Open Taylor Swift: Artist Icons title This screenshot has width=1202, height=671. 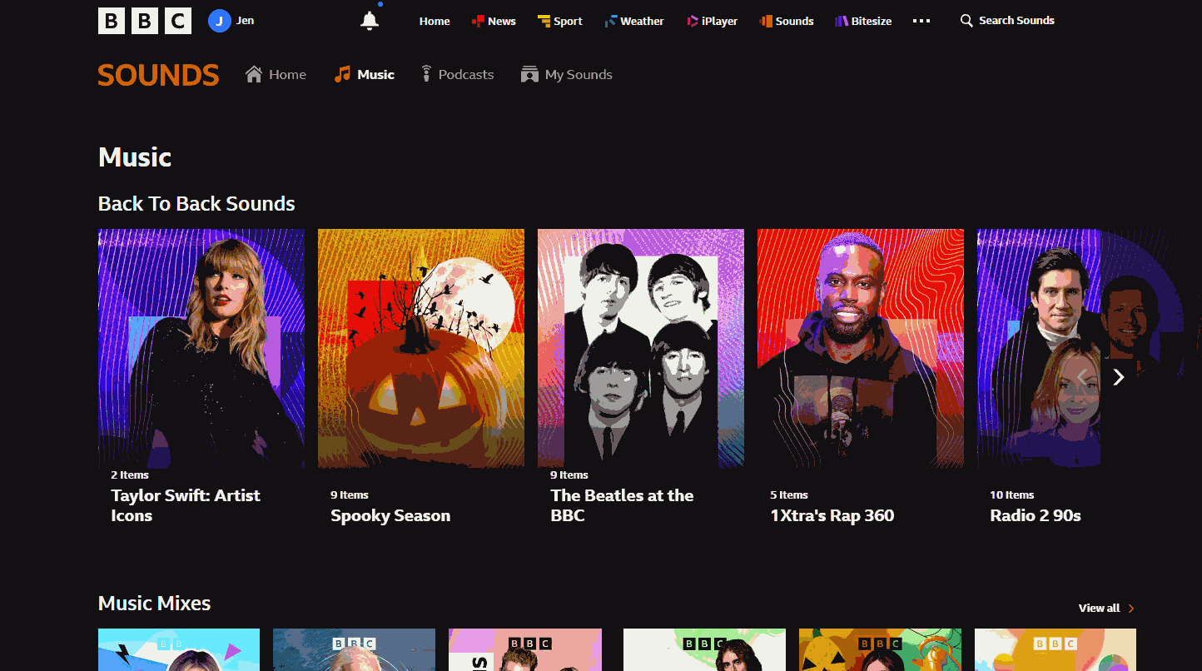coord(186,505)
